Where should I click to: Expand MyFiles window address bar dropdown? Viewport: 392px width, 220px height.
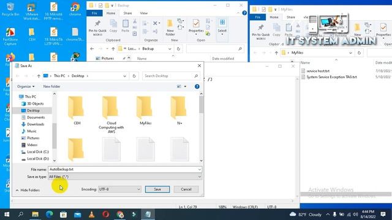[350, 53]
